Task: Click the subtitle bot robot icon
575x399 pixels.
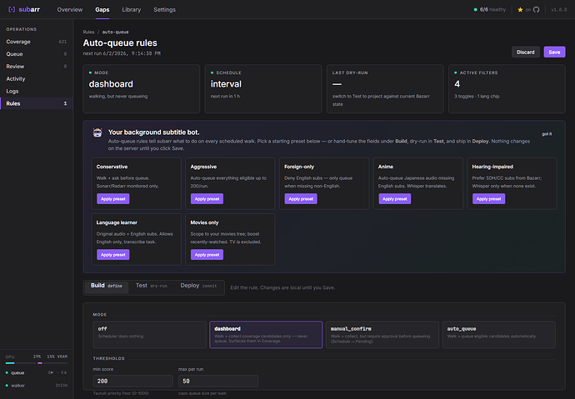Action: point(97,132)
